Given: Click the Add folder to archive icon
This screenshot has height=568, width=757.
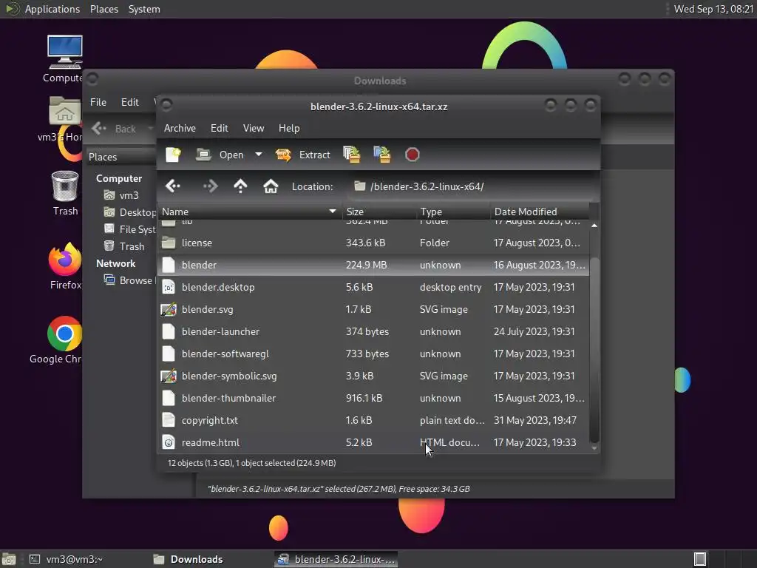Looking at the screenshot, I should pos(381,155).
